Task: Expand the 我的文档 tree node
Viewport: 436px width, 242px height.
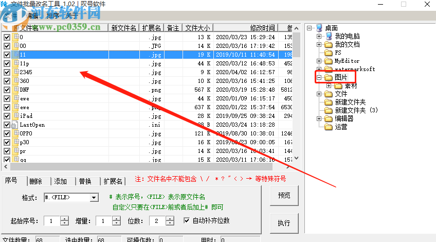Action: pos(319,45)
